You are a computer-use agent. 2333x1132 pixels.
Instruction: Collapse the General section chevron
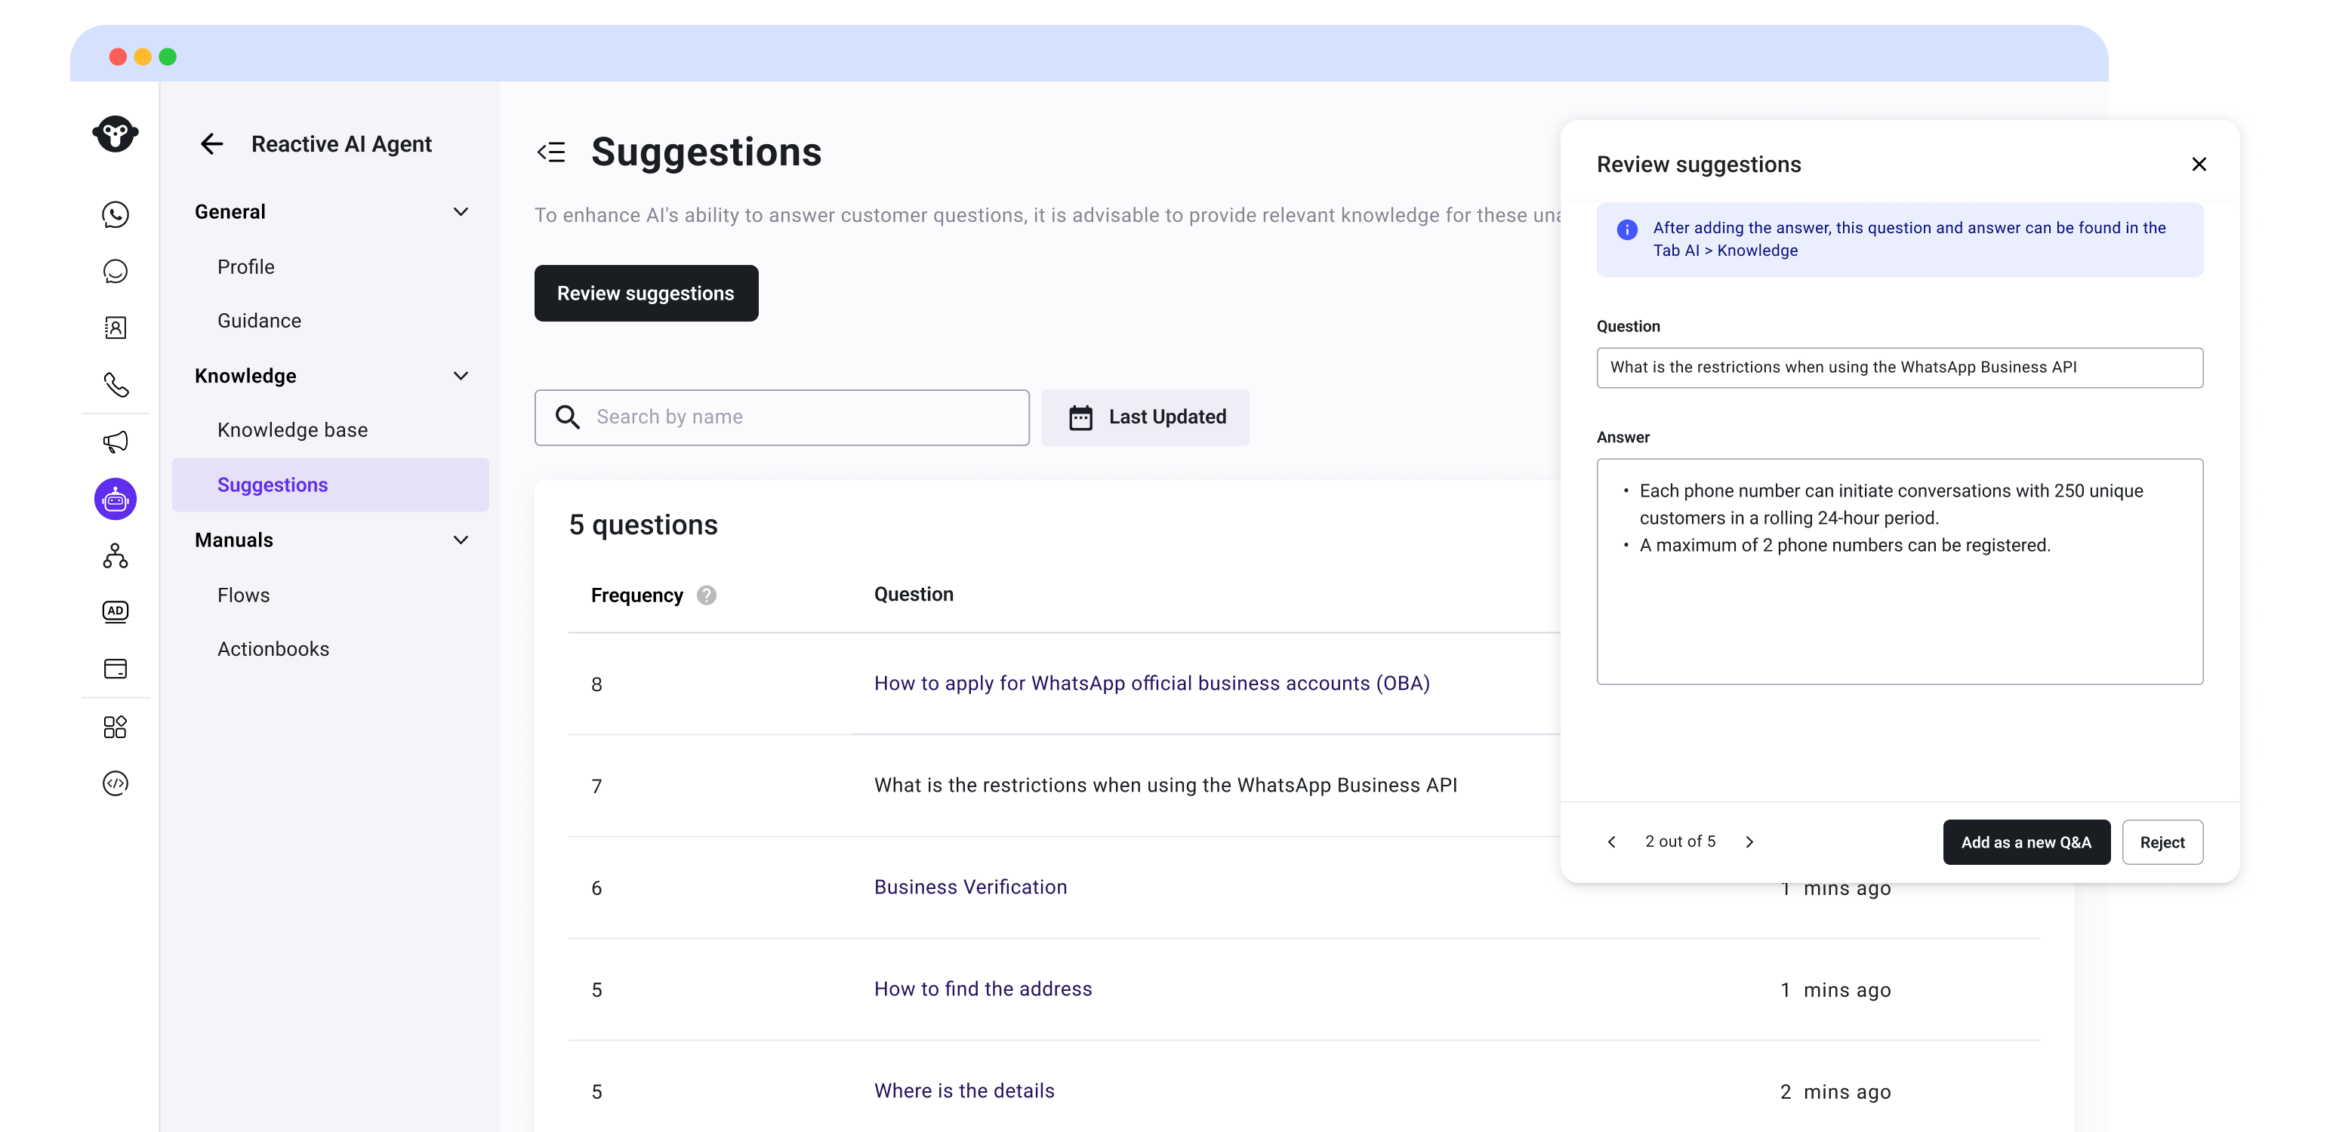pyautogui.click(x=460, y=212)
